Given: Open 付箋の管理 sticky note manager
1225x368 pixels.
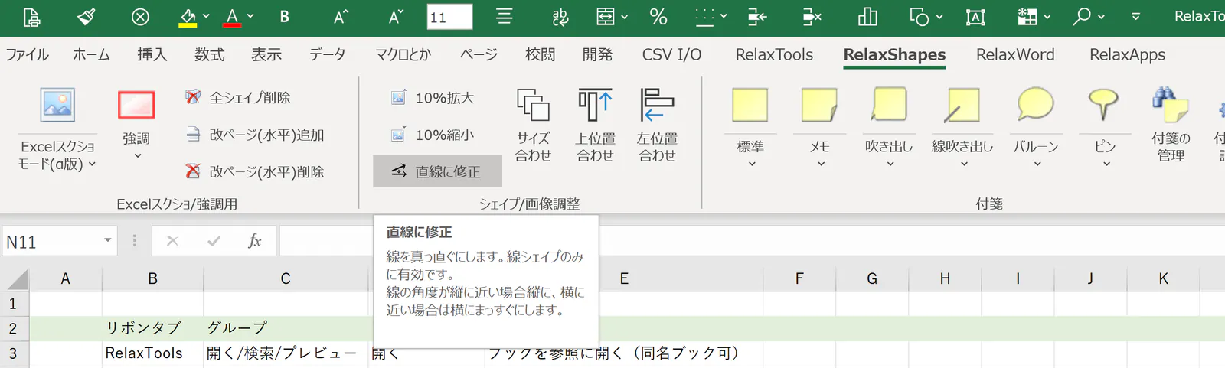Looking at the screenshot, I should click(1171, 125).
